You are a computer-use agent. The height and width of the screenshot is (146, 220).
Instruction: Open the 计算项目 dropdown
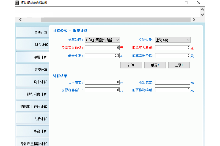102,40
